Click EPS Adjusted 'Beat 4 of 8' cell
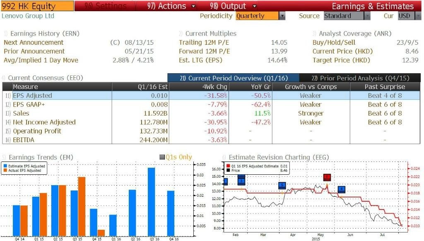This screenshot has width=424, height=241. [385, 96]
